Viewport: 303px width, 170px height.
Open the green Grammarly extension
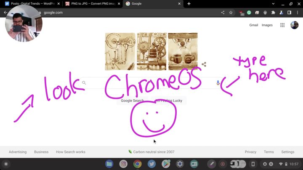(x=249, y=13)
